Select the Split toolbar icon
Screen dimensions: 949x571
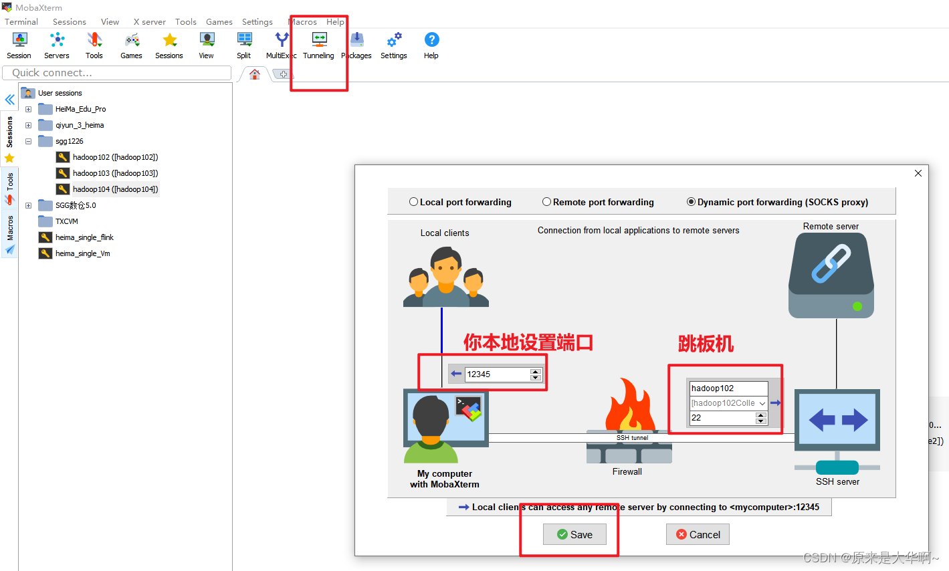pyautogui.click(x=244, y=45)
